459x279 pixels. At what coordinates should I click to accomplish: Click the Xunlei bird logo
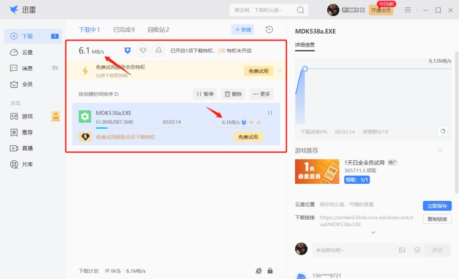tap(14, 10)
